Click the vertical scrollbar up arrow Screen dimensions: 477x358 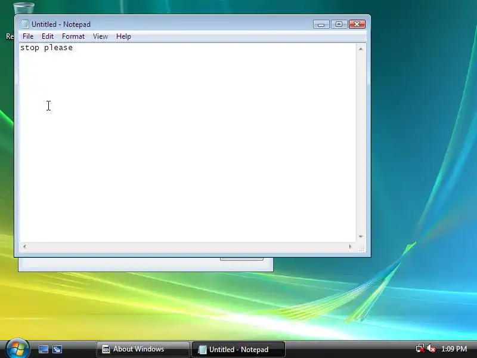(x=361, y=49)
